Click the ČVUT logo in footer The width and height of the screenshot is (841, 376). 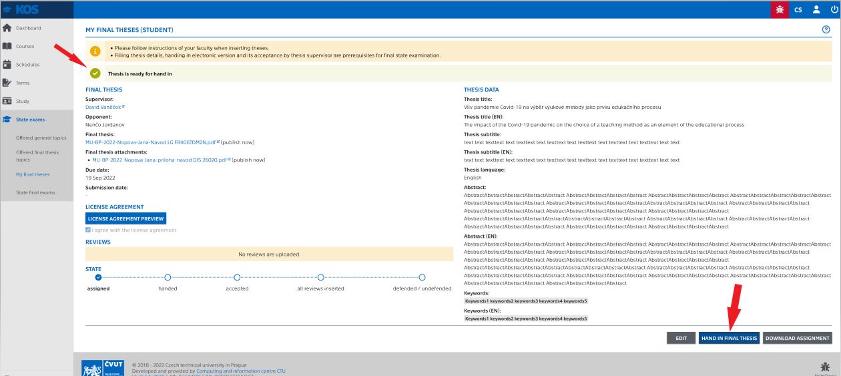coord(104,367)
